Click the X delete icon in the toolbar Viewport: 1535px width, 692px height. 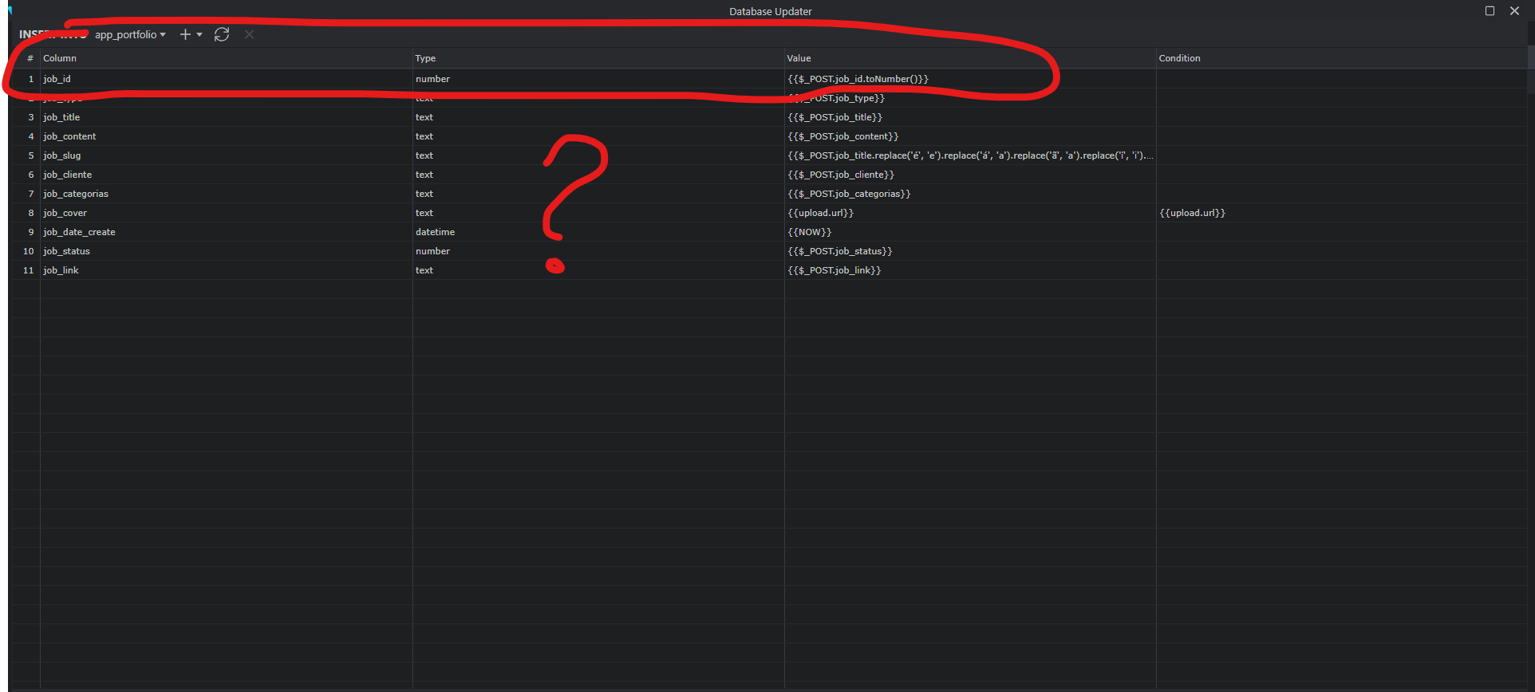(249, 34)
